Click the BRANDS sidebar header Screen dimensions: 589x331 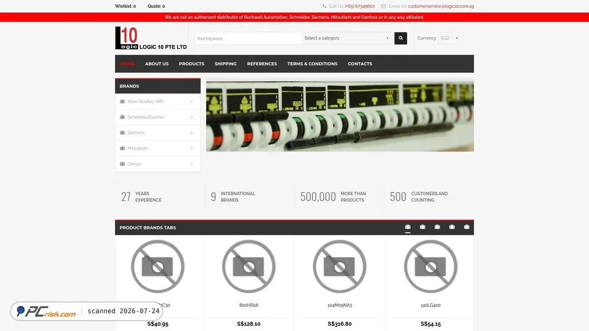[158, 86]
